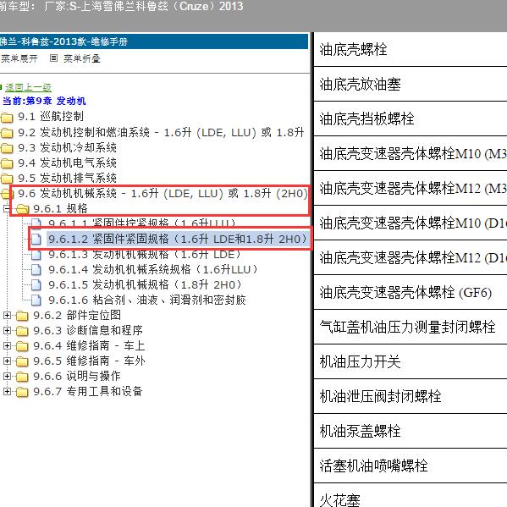Open 9.6.1.6 粘合剂、油液、润滑剂和密封胶
The width and height of the screenshot is (507, 507).
(x=147, y=300)
